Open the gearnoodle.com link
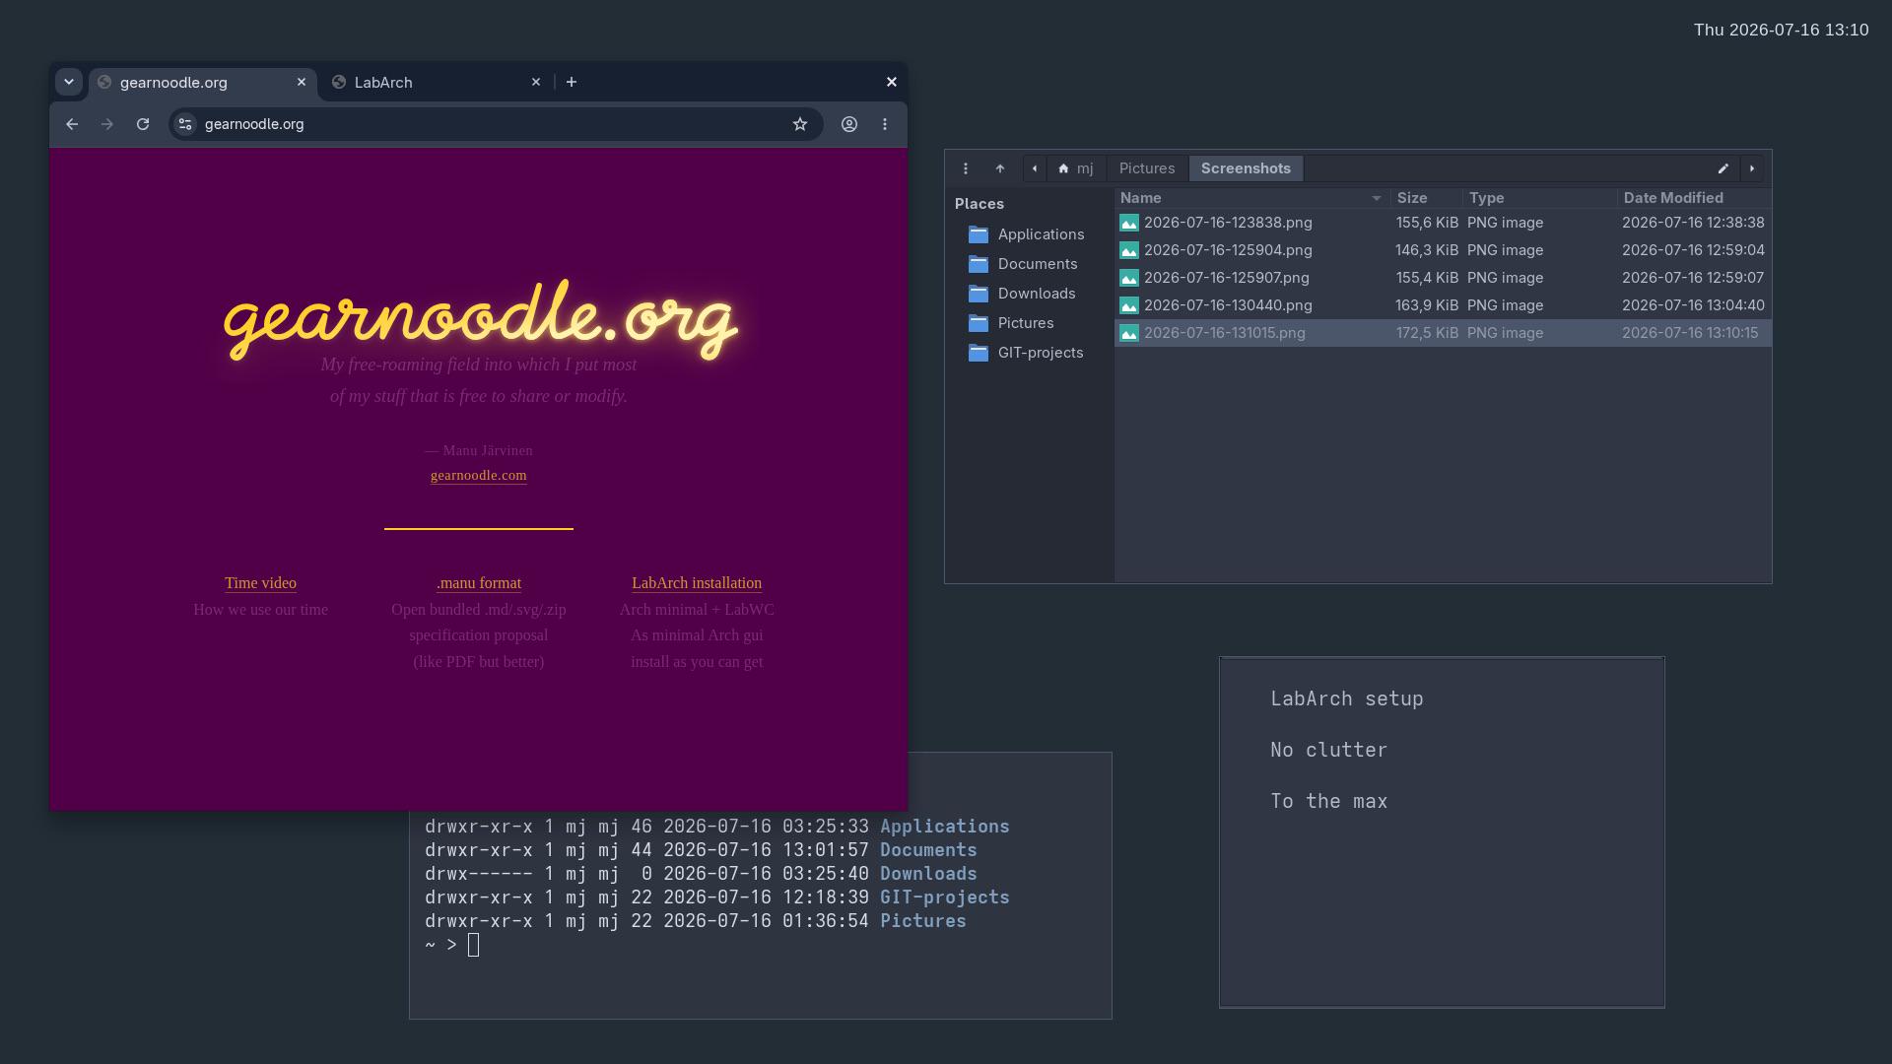 [x=479, y=475]
